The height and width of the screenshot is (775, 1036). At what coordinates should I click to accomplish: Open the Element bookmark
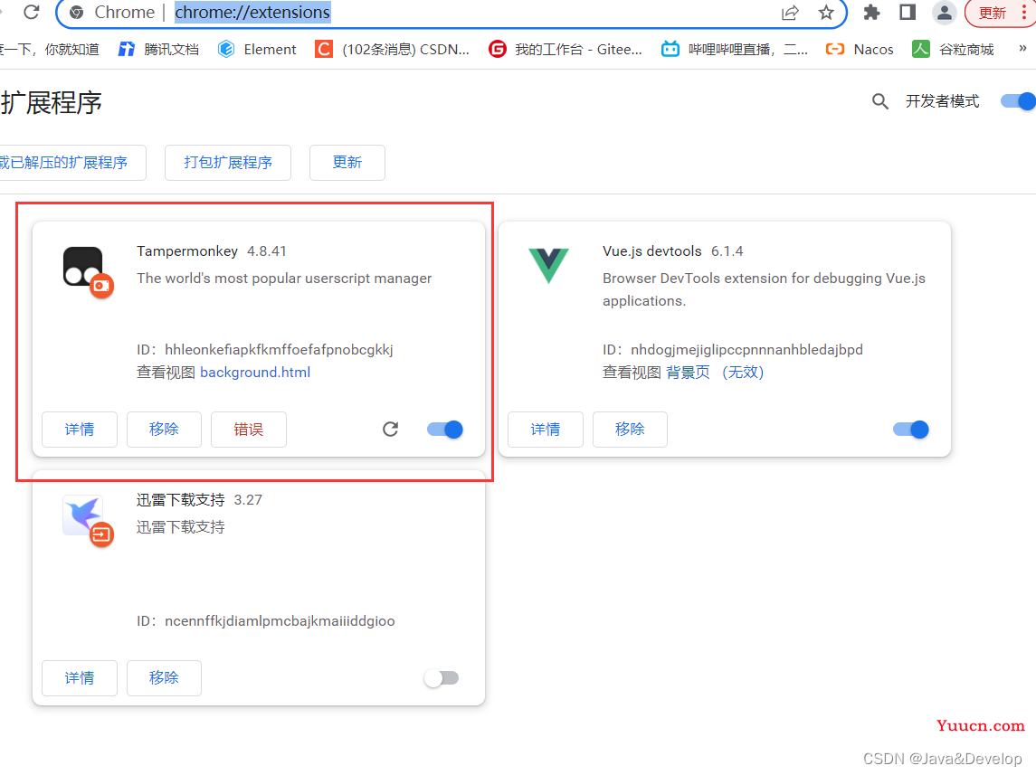point(258,50)
